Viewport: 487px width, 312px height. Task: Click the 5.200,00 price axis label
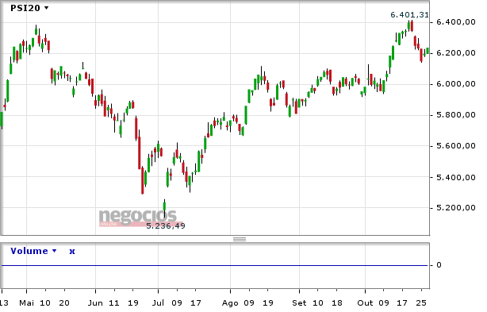[455, 207]
